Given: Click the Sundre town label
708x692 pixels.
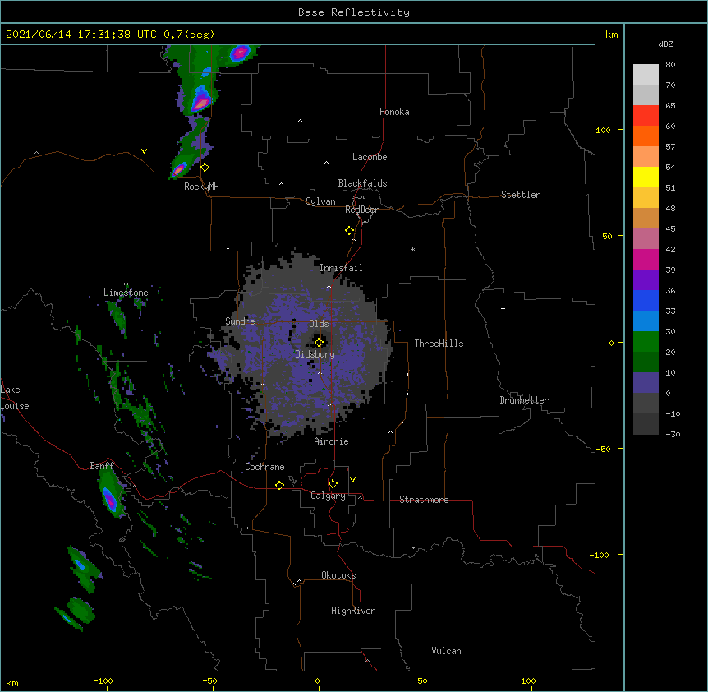Looking at the screenshot, I should 240,321.
